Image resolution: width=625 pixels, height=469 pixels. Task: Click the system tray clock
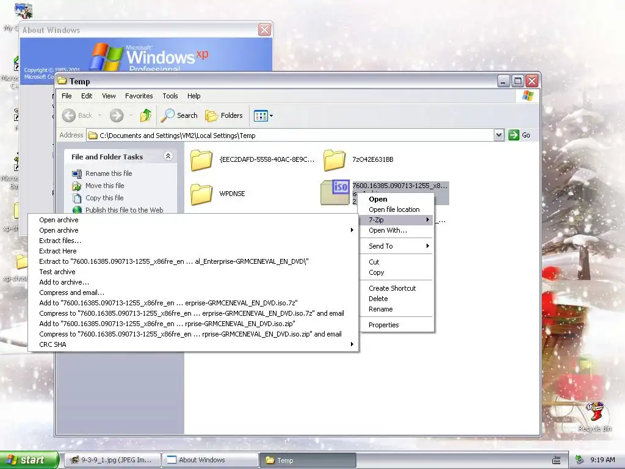click(x=602, y=460)
